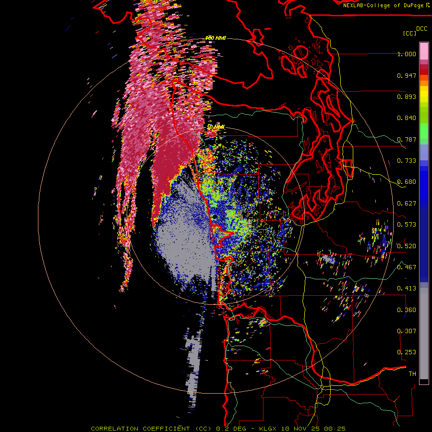Click the TH threshold label
This screenshot has width=432, height=432.
412,373
